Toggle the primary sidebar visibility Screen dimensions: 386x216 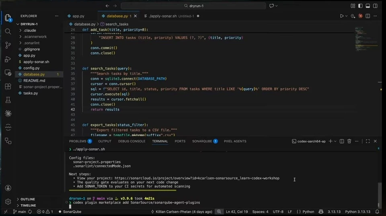[360, 6]
